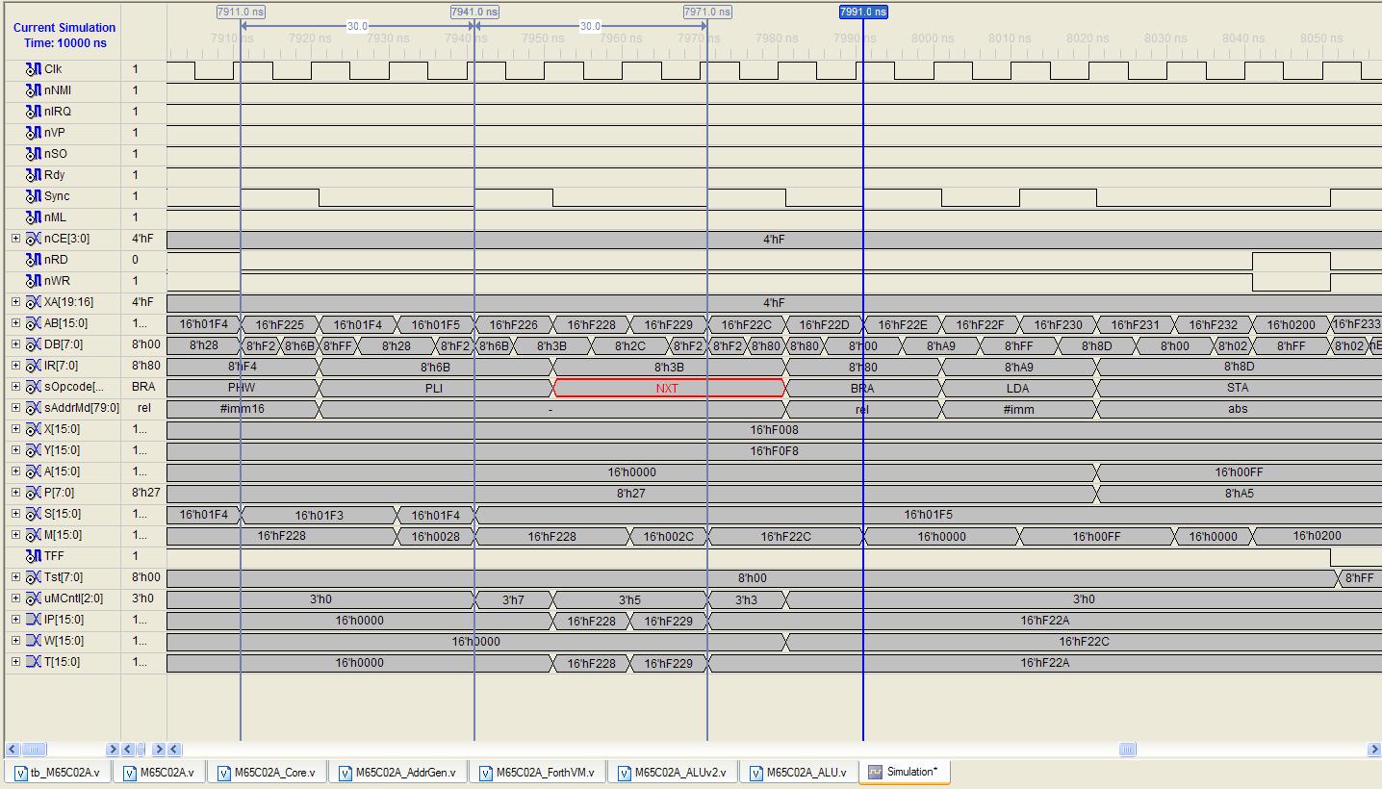Click the waveform scroll right arrow button
1382x789 pixels.
pos(1373,750)
